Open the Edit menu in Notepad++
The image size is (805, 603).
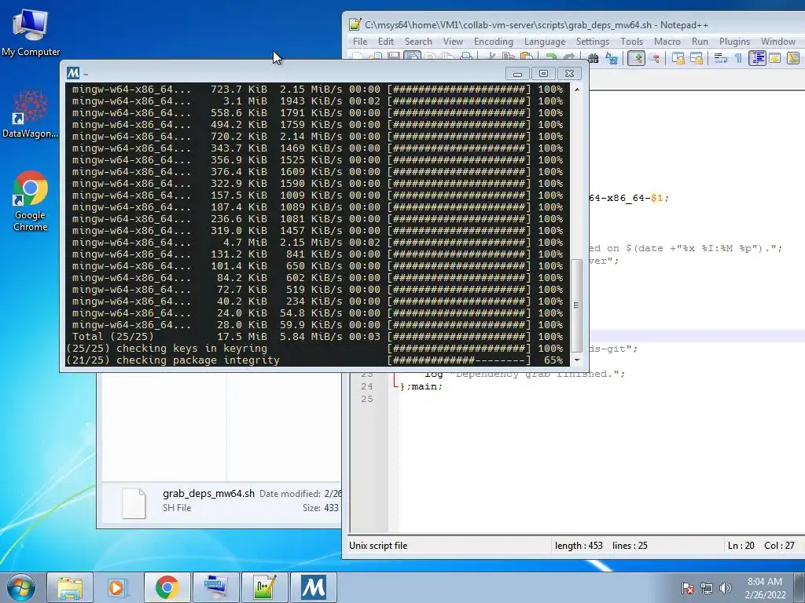click(x=385, y=42)
